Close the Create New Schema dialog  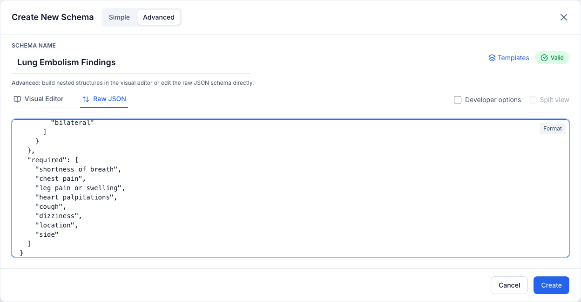563,17
